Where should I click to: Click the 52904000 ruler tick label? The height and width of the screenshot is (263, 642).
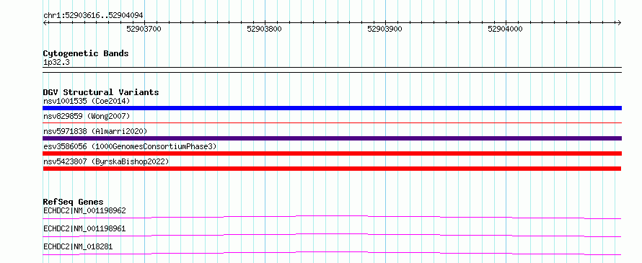pos(505,29)
